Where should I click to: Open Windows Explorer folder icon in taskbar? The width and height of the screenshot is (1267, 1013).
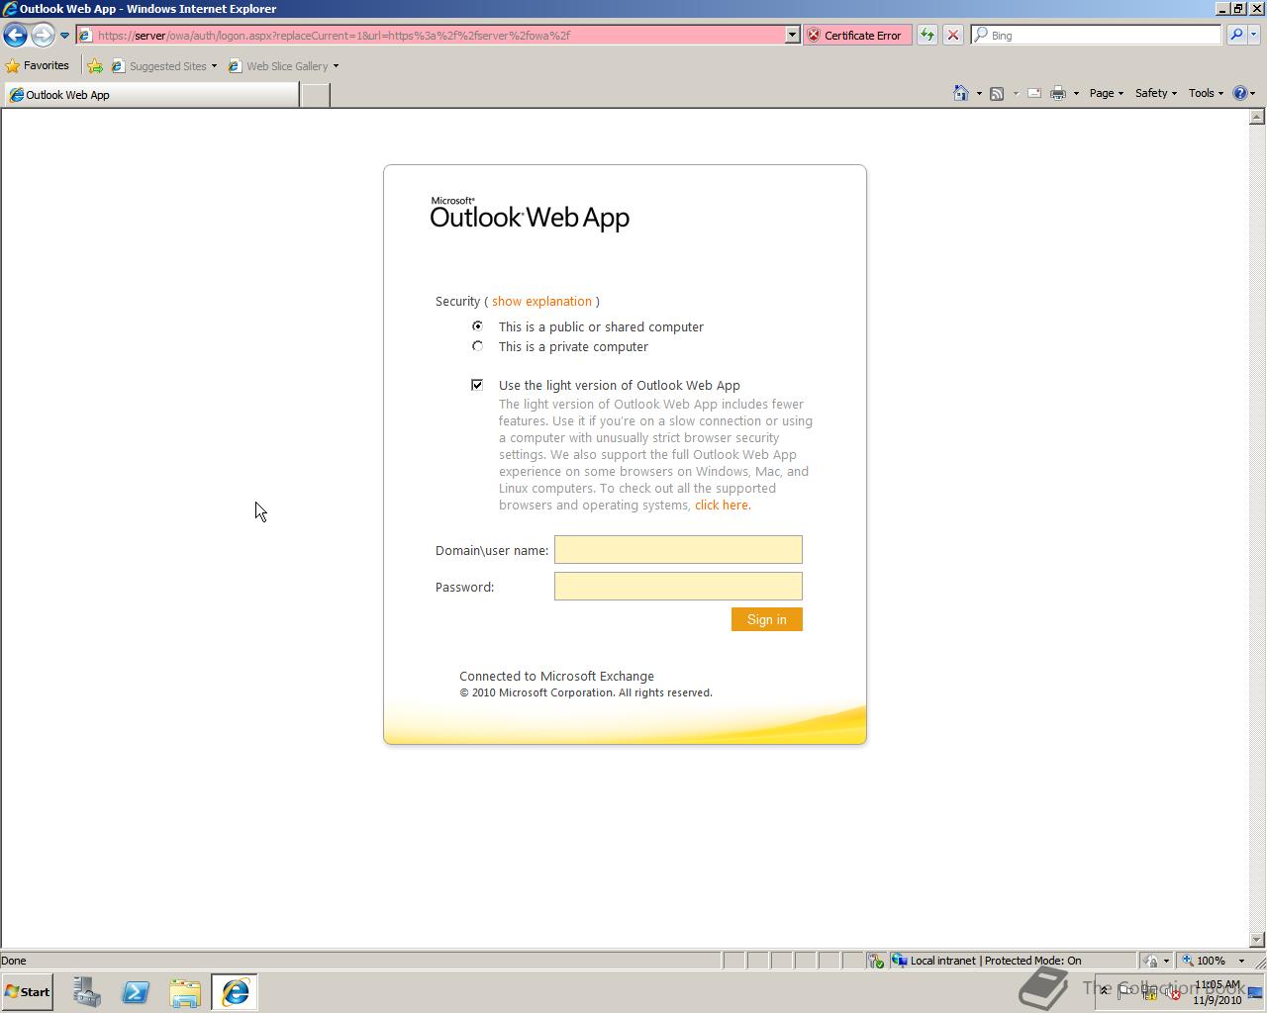click(x=185, y=992)
